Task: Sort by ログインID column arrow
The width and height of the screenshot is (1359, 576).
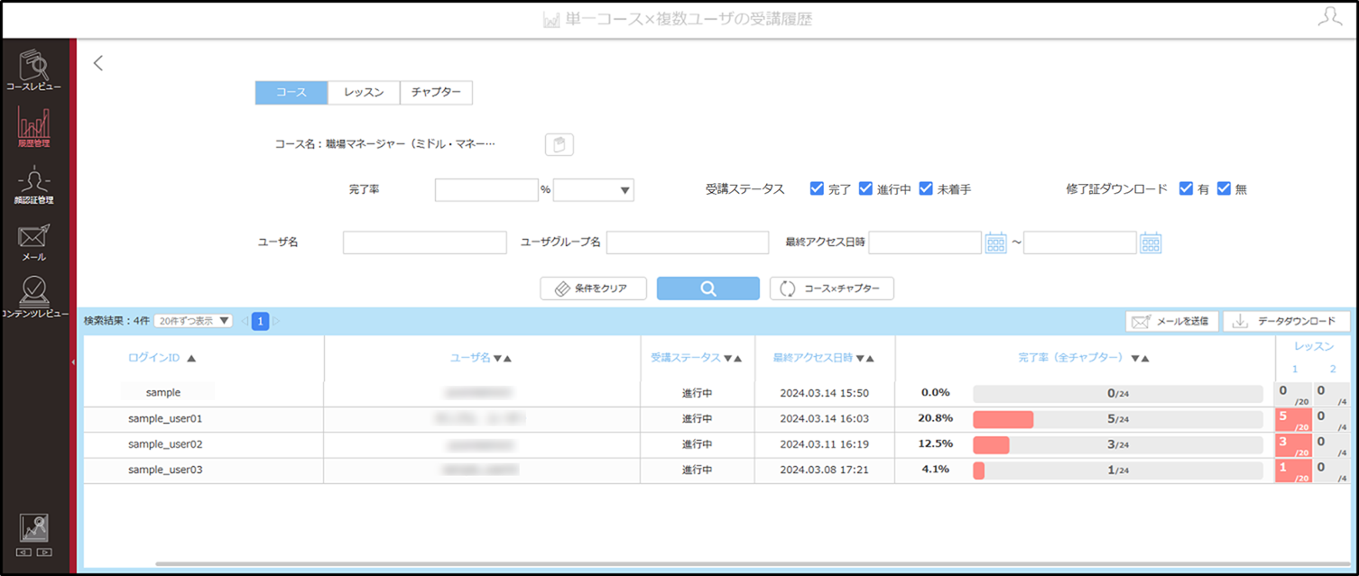Action: click(190, 358)
